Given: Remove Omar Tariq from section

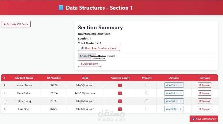Looking at the screenshot, I should click(x=205, y=101).
